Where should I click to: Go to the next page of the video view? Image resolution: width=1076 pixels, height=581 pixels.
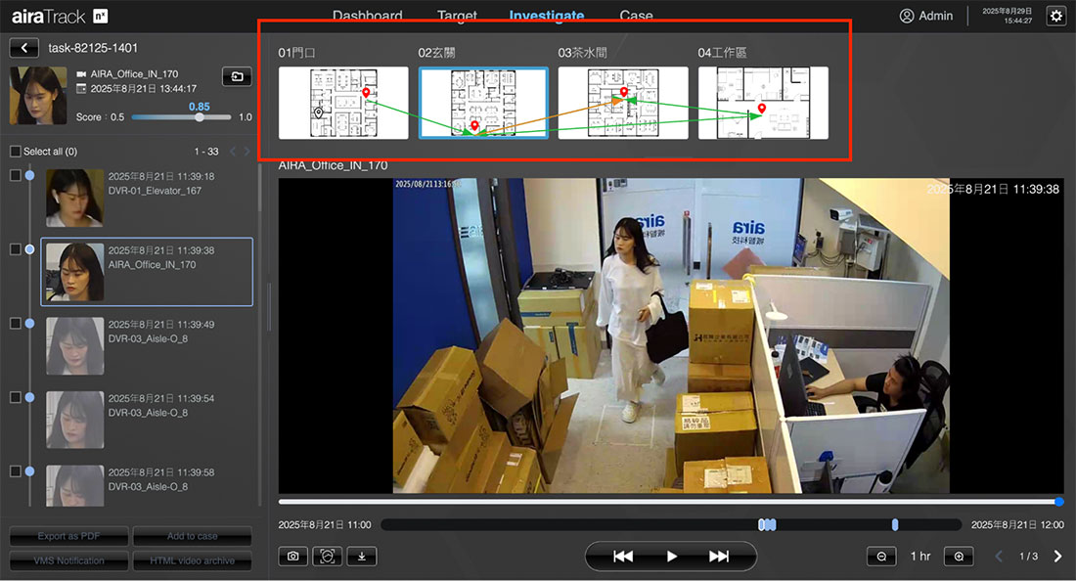click(1057, 556)
